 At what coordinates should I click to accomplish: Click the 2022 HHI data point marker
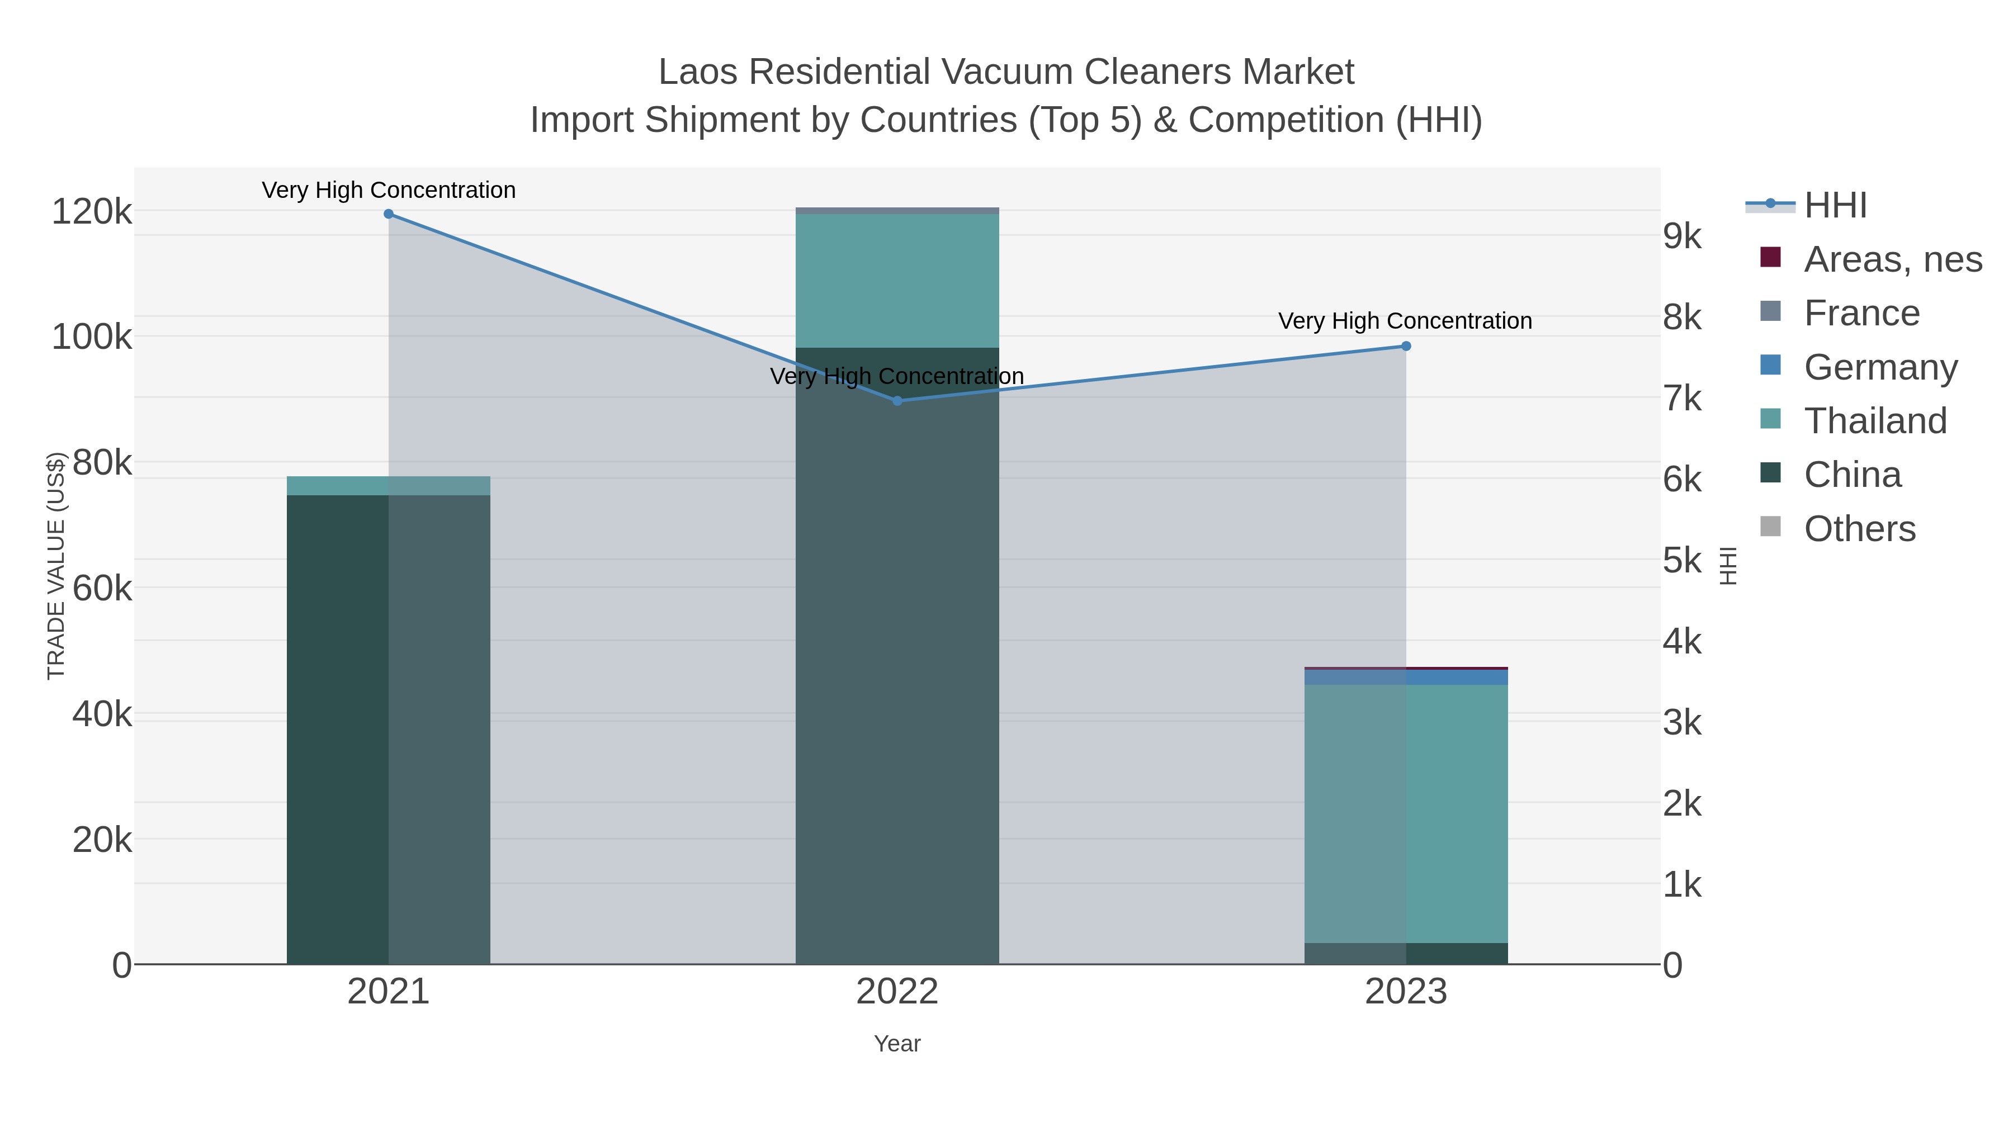(897, 401)
